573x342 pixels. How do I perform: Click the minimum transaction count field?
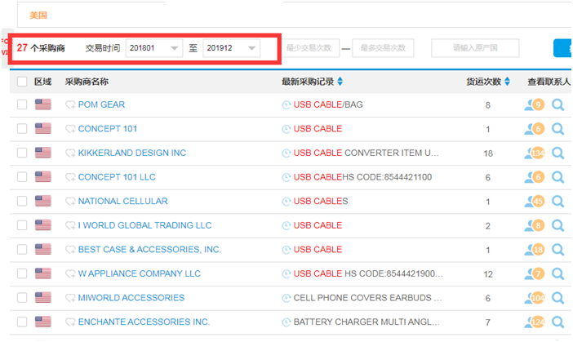[x=311, y=48]
